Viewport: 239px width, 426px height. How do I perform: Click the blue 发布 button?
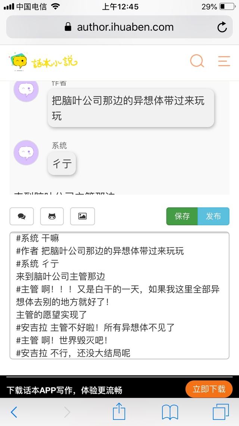coord(214,216)
